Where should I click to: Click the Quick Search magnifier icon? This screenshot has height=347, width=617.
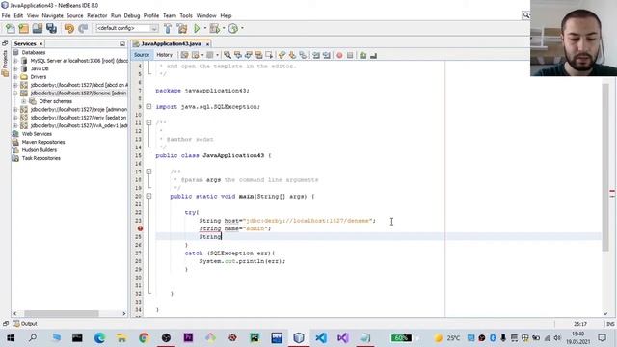[525, 15]
